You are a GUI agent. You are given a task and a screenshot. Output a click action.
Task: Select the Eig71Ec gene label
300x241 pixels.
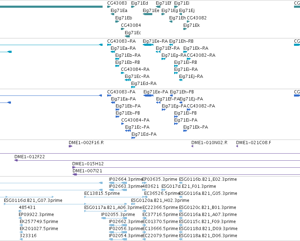pyautogui.click(x=133, y=33)
